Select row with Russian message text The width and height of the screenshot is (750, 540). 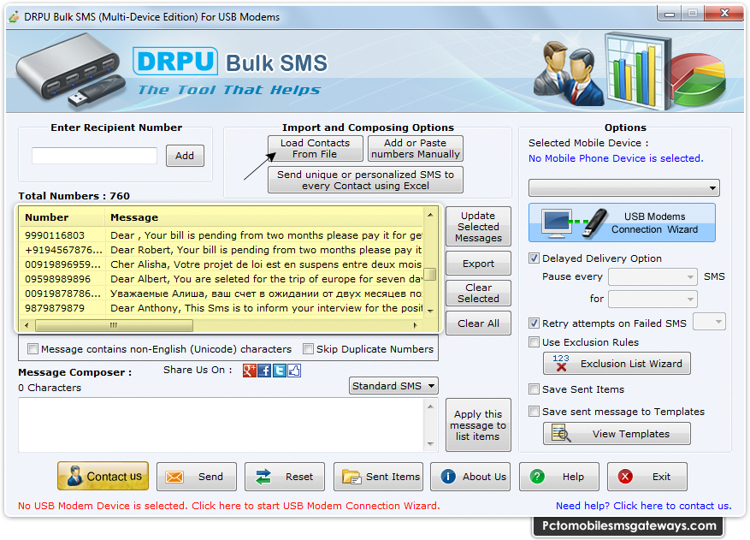coord(222,294)
